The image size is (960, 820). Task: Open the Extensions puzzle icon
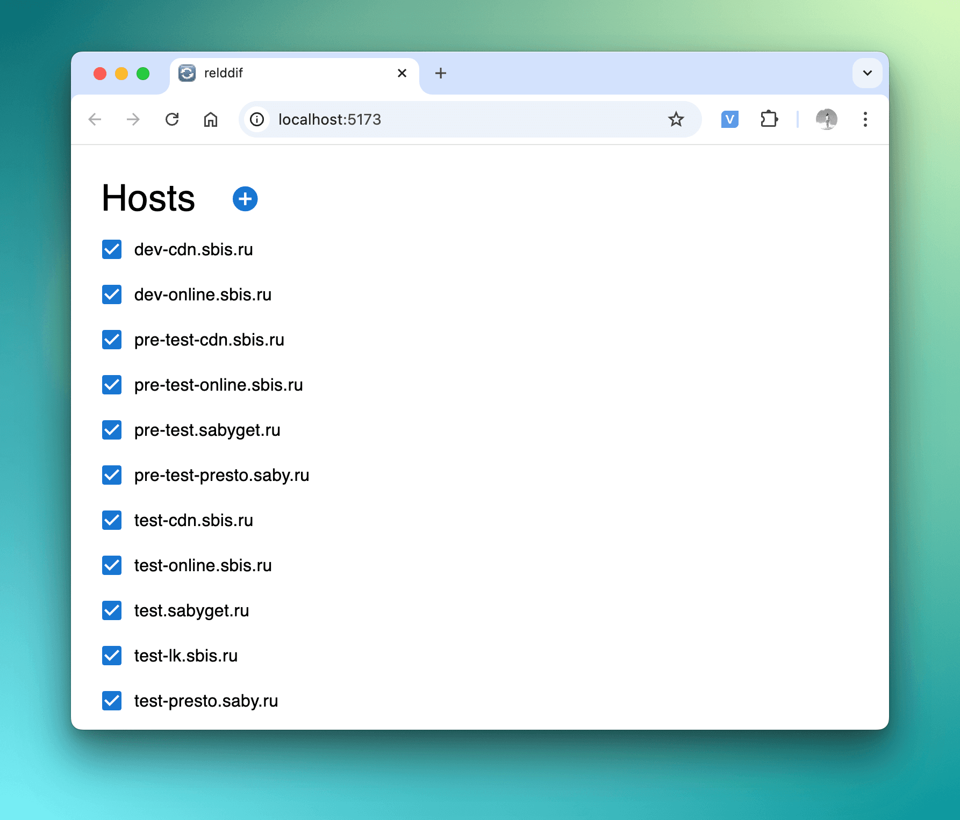point(769,119)
